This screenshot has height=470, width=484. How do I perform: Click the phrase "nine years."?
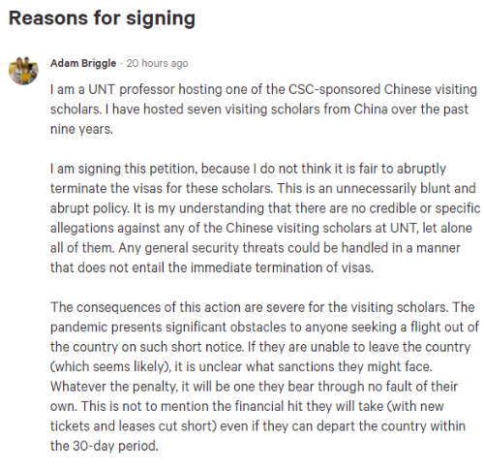tap(81, 129)
